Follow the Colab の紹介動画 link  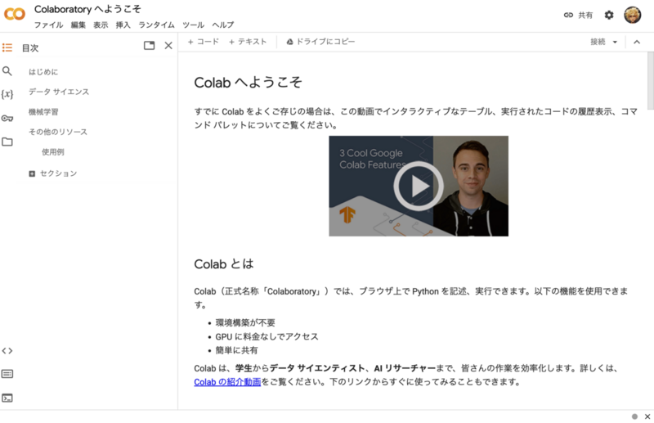[x=227, y=382]
